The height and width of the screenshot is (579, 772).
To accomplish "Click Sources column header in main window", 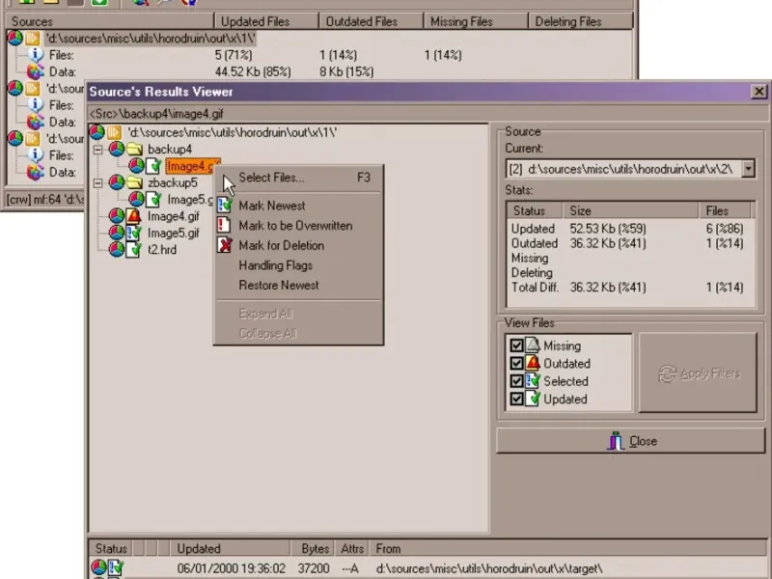I will pyautogui.click(x=109, y=21).
